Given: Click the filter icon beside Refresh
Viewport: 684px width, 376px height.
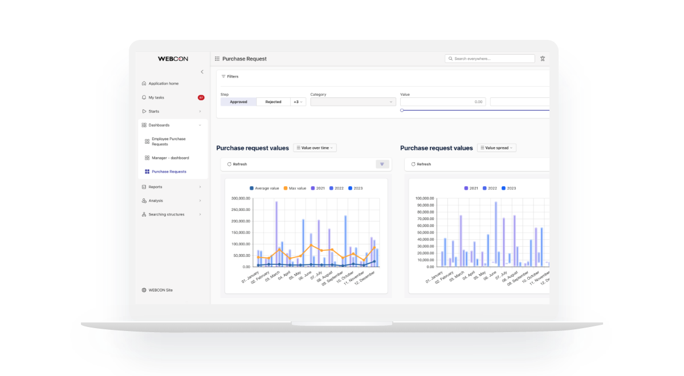Looking at the screenshot, I should click(x=382, y=164).
